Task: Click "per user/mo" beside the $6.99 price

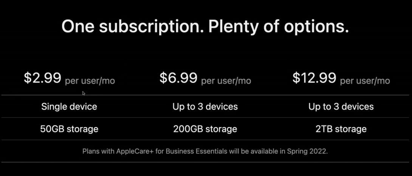Action: coord(226,81)
